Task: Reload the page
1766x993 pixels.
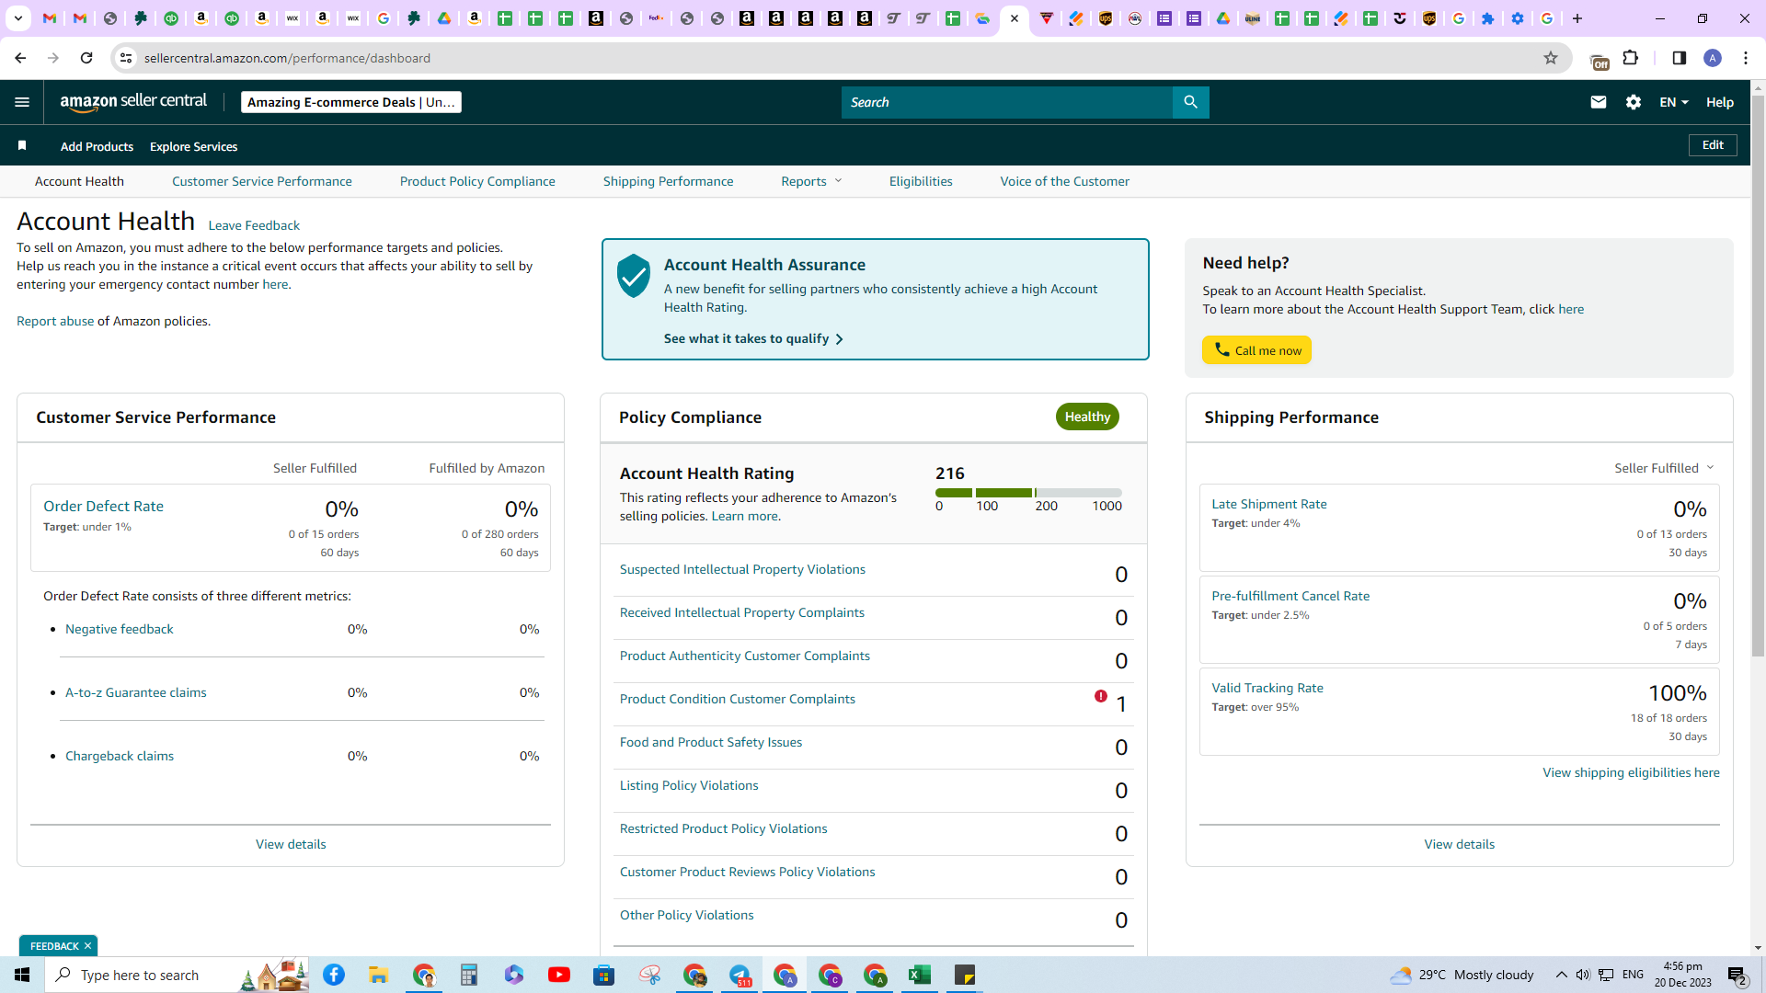Action: coord(86,58)
